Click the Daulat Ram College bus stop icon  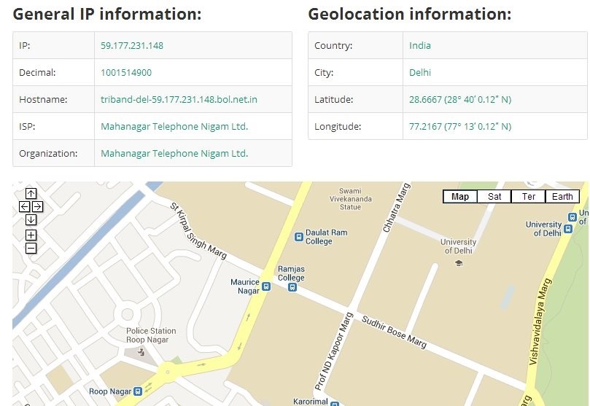[299, 237]
